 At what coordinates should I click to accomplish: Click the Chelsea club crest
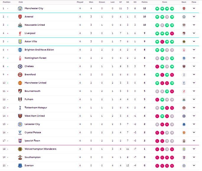tap(20, 66)
